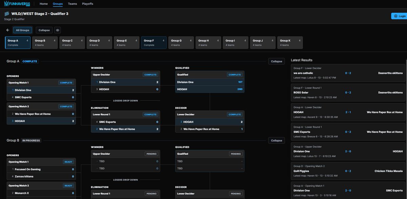Open result Division One 2-0 SMC Esports

point(348,191)
